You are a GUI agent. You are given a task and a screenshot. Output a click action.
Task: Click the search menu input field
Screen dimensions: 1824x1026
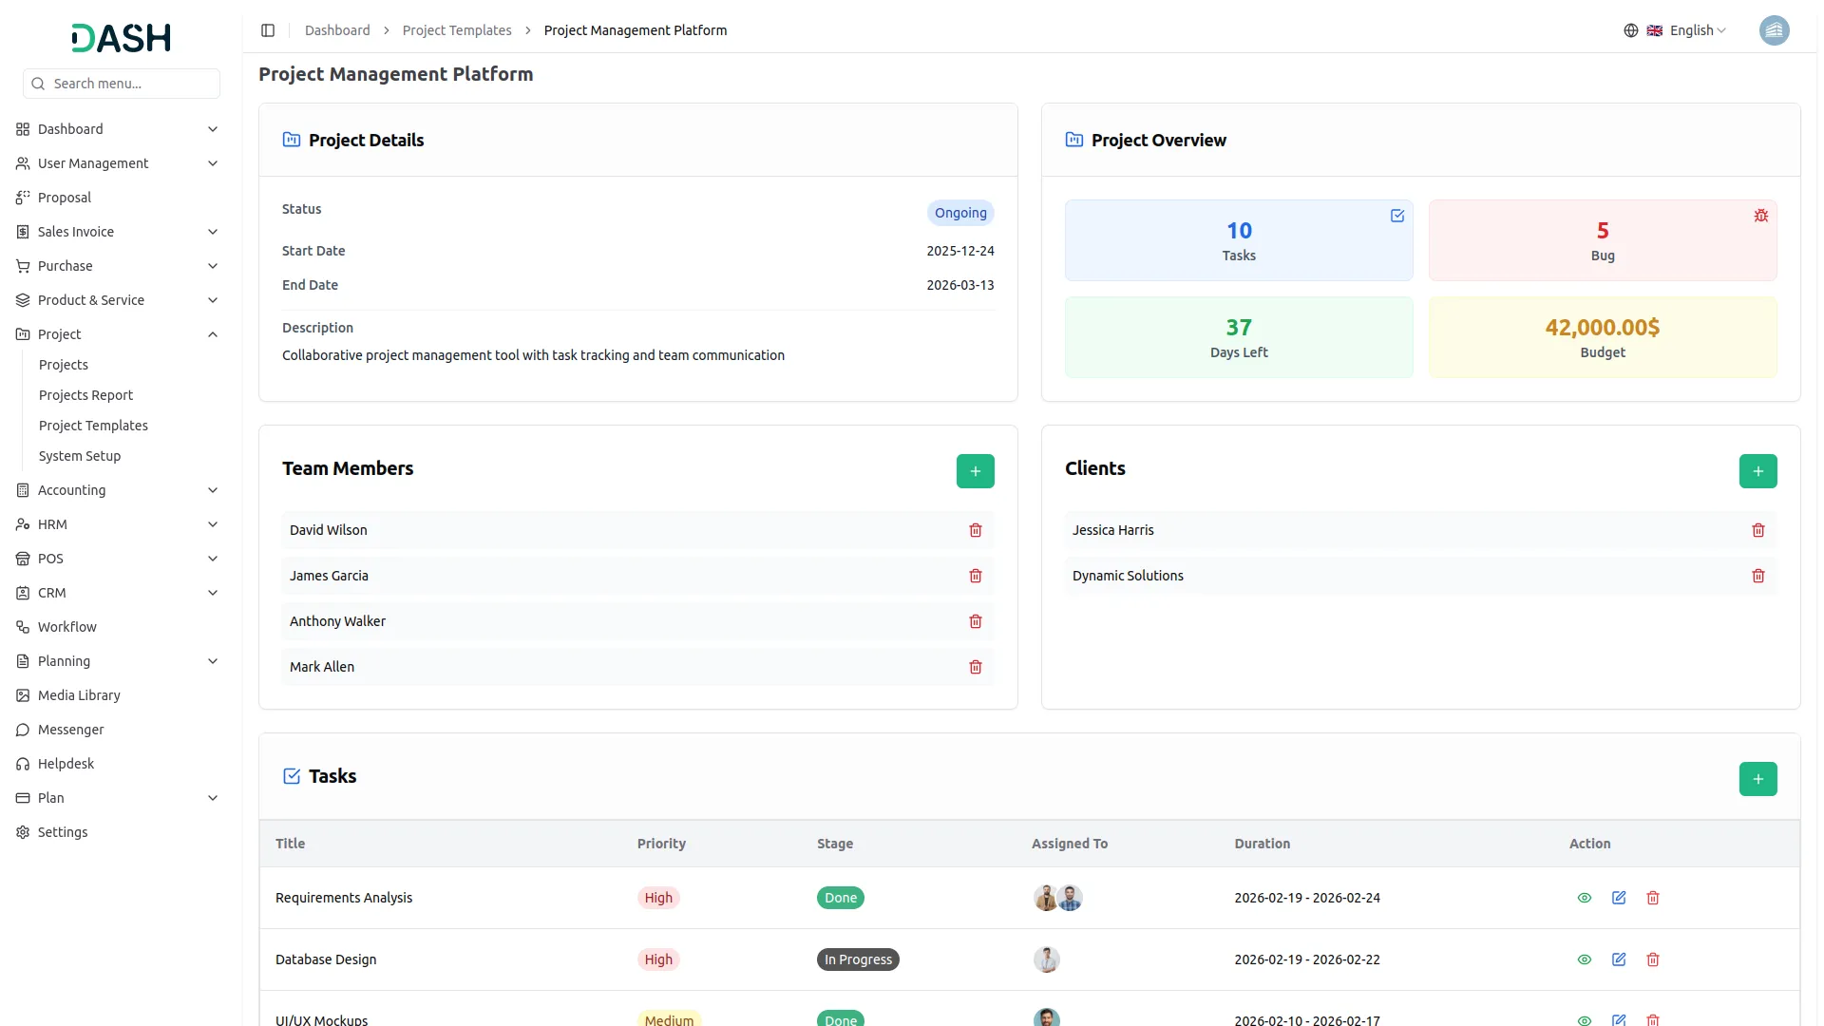(122, 84)
